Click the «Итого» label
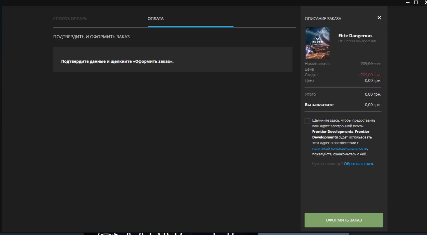427x235 pixels. click(310, 94)
